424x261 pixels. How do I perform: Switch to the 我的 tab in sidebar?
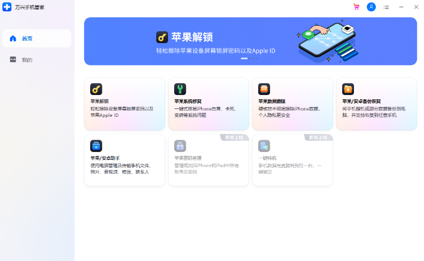tap(37, 60)
